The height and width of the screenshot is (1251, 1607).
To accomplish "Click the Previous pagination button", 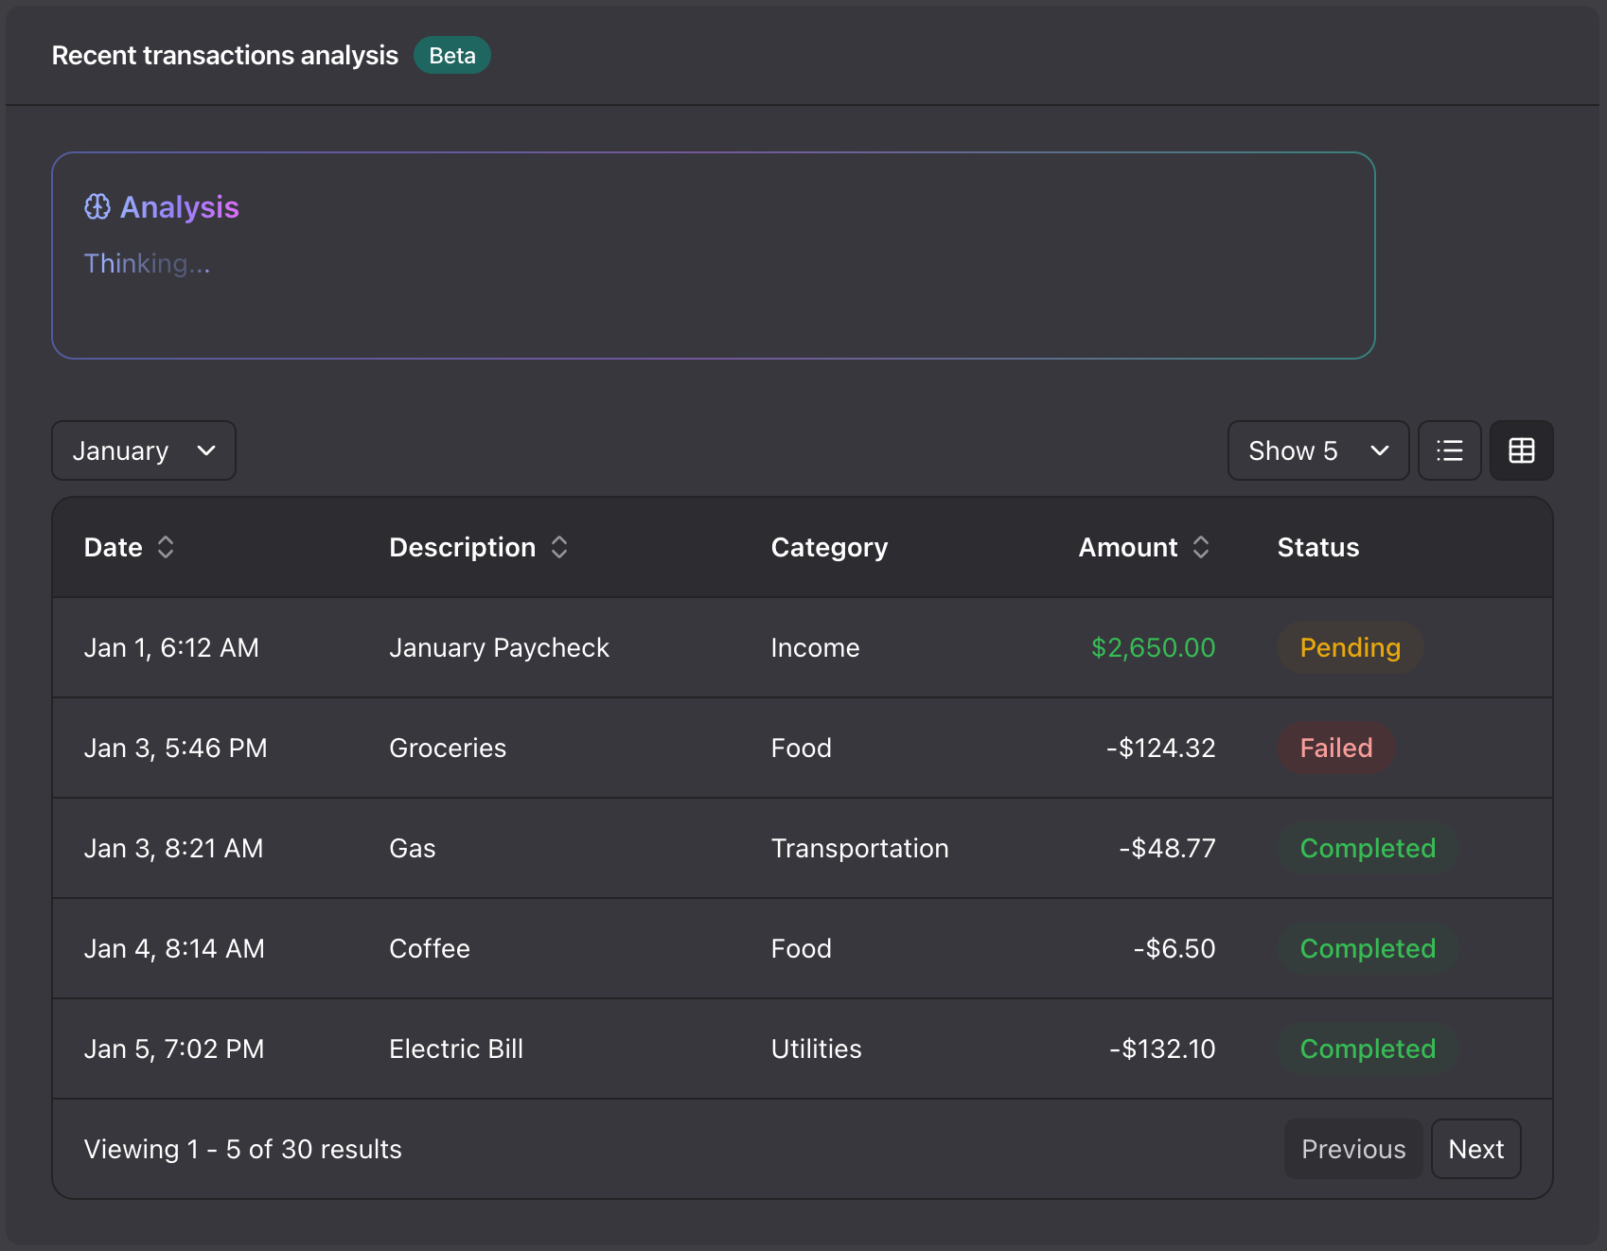I will [1352, 1149].
